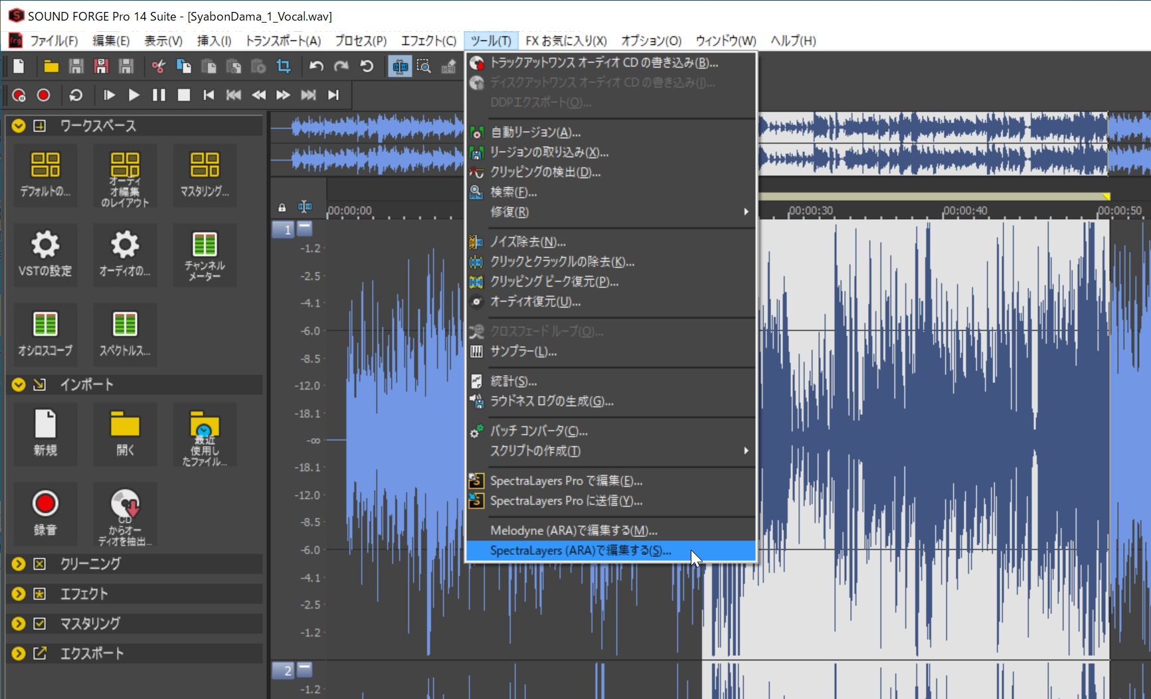Image resolution: width=1151 pixels, height=699 pixels.
Task: Click the repeat last action icon
Action: (x=367, y=66)
